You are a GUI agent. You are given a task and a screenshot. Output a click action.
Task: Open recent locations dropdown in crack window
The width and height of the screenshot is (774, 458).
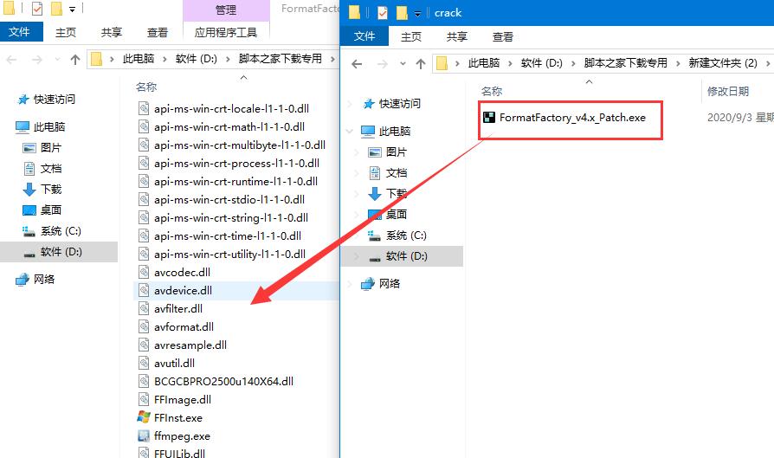[403, 64]
